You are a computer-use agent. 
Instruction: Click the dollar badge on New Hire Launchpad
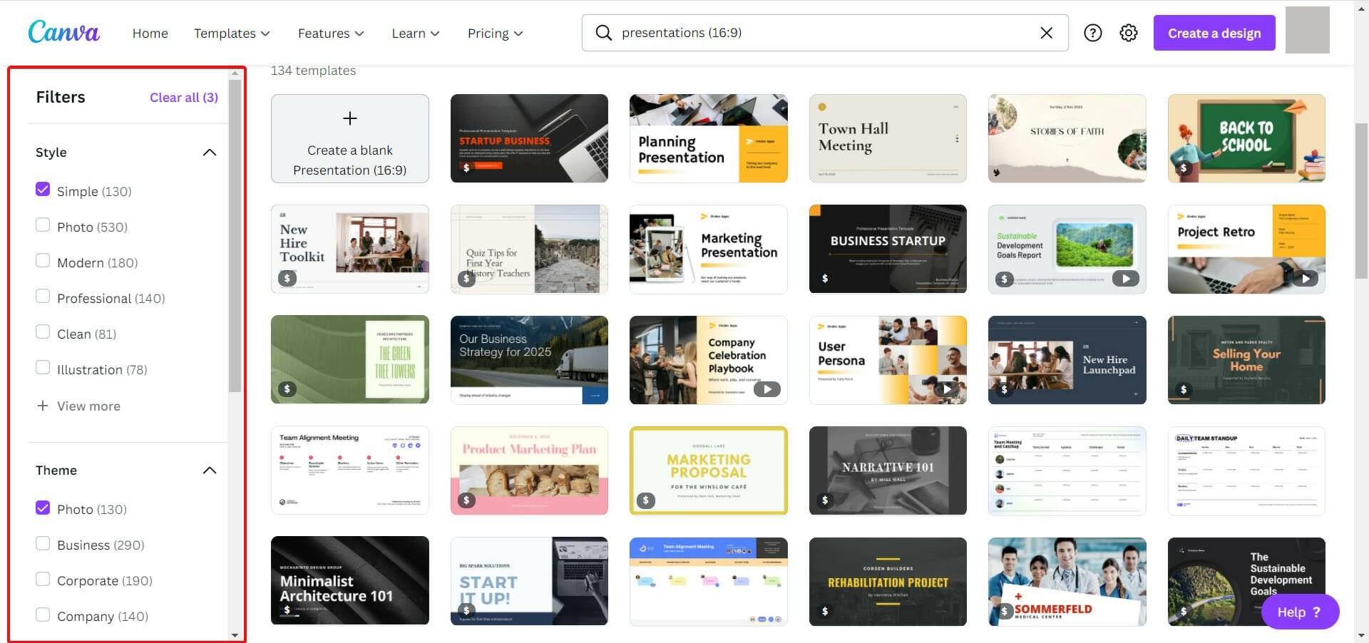[1004, 389]
